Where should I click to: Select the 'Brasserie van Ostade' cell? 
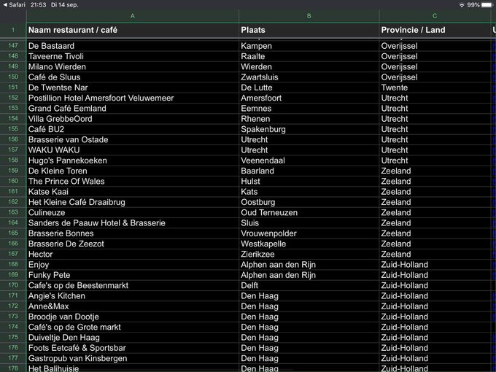133,140
